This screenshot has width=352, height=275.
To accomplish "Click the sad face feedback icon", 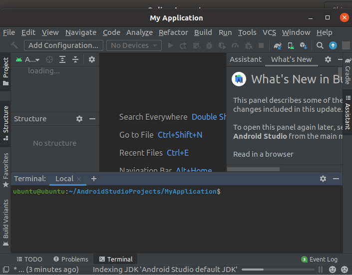I will 345,269.
